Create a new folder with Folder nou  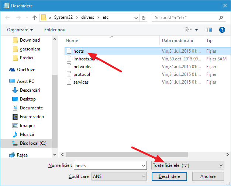pos(55,30)
